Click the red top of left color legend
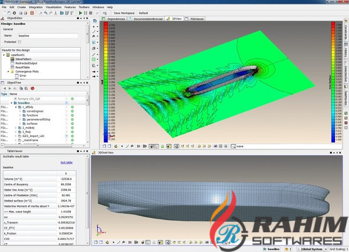349x252 pixels. (x=106, y=24)
